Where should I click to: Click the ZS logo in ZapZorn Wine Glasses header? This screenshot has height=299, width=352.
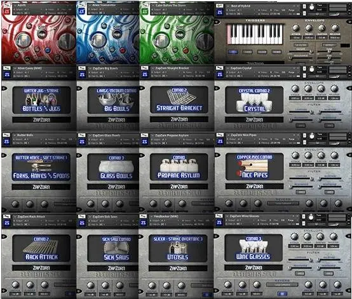(x=219, y=223)
